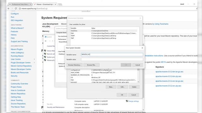This screenshot has width=202, height=113.
Task: Confirm Environment Variables with OK
Action: [x=122, y=95]
